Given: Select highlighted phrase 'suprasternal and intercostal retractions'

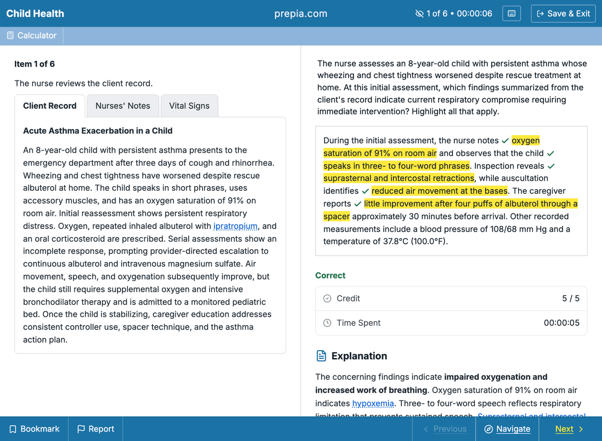Looking at the screenshot, I should pos(399,178).
